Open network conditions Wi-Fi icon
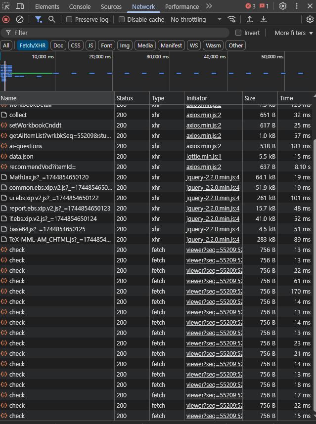 point(231,19)
